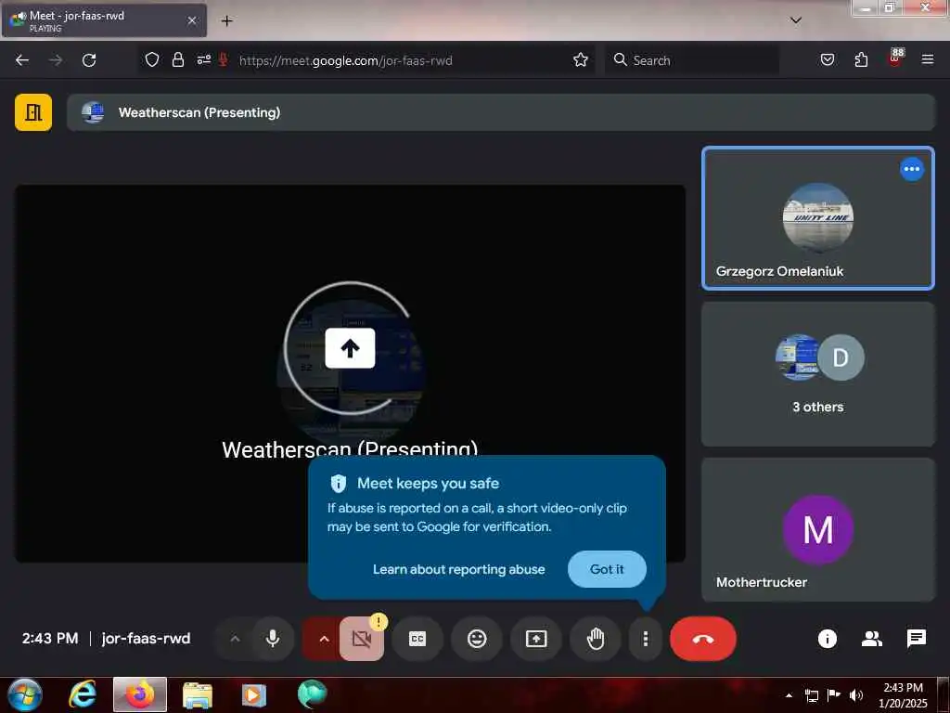Screen dimensions: 950x713
Task: Expand audio settings chevron beside microphone
Action: point(235,639)
